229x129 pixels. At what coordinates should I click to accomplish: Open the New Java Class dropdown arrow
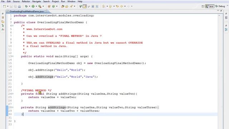point(57,6)
